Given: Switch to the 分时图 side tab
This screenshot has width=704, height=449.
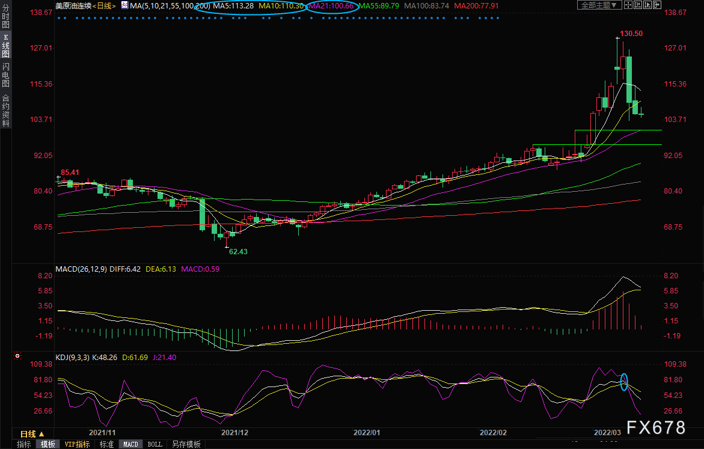Looking at the screenshot, I should (x=6, y=16).
